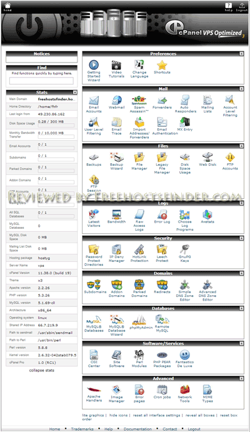Click the Find functions search field
This screenshot has width=250, height=432.
click(42, 81)
